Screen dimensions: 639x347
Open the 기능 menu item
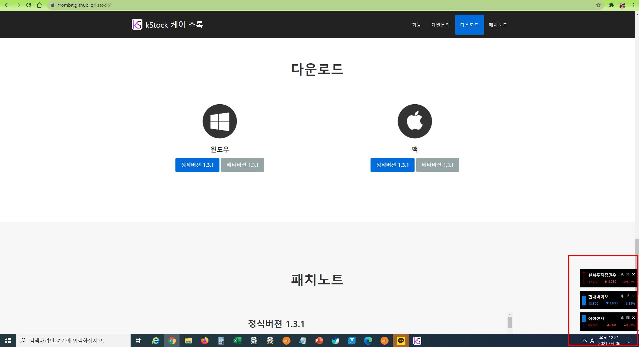coord(416,25)
